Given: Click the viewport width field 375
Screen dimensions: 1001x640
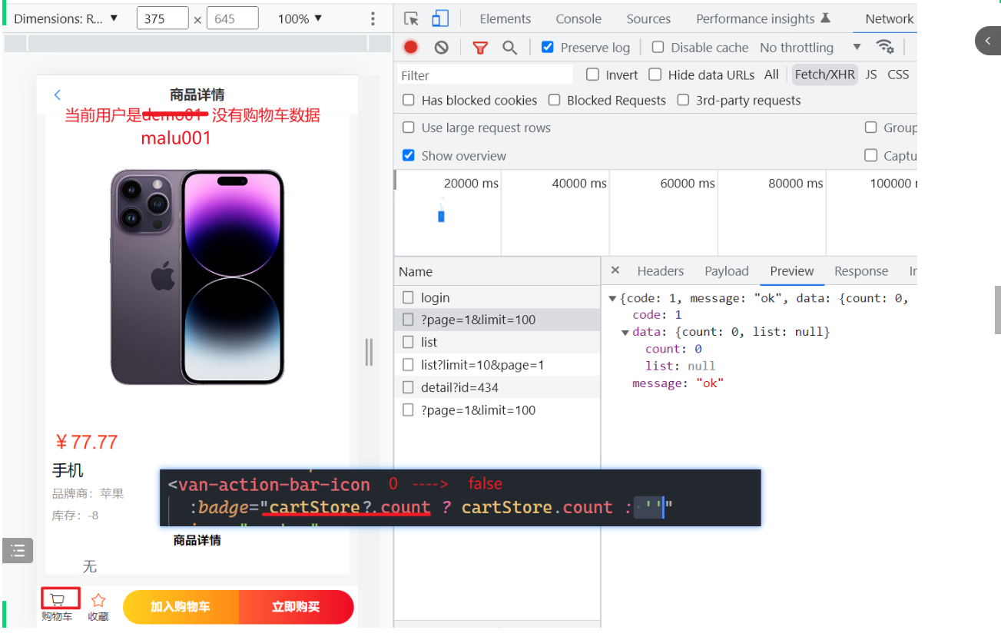Looking at the screenshot, I should 162,18.
